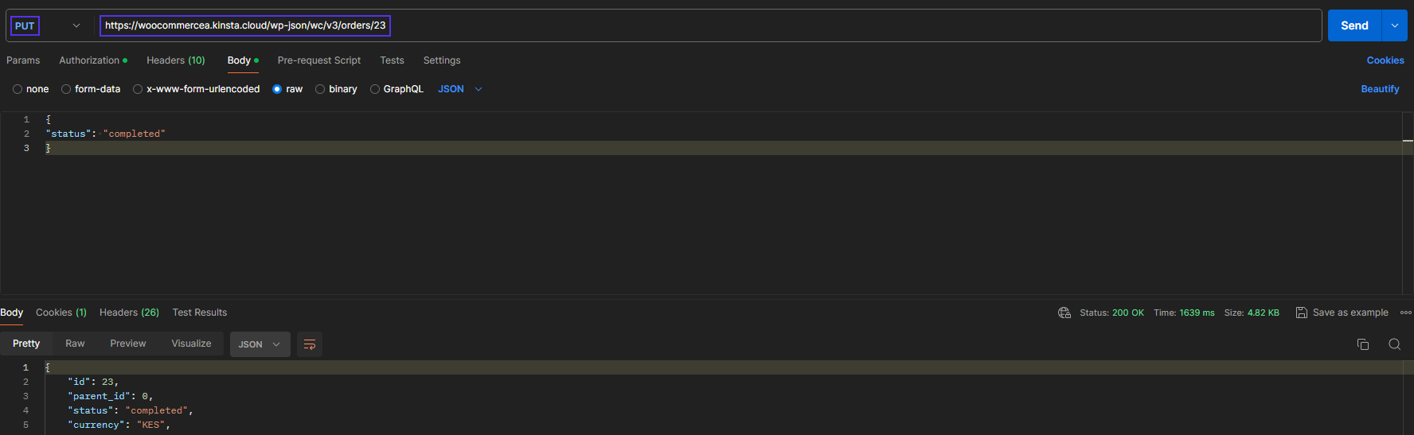Open response search with the magnifier icon
This screenshot has height=435, width=1414.
point(1394,344)
